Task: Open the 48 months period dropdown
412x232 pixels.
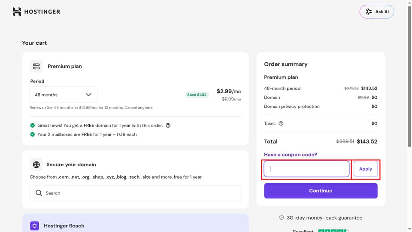Action: pyautogui.click(x=64, y=95)
